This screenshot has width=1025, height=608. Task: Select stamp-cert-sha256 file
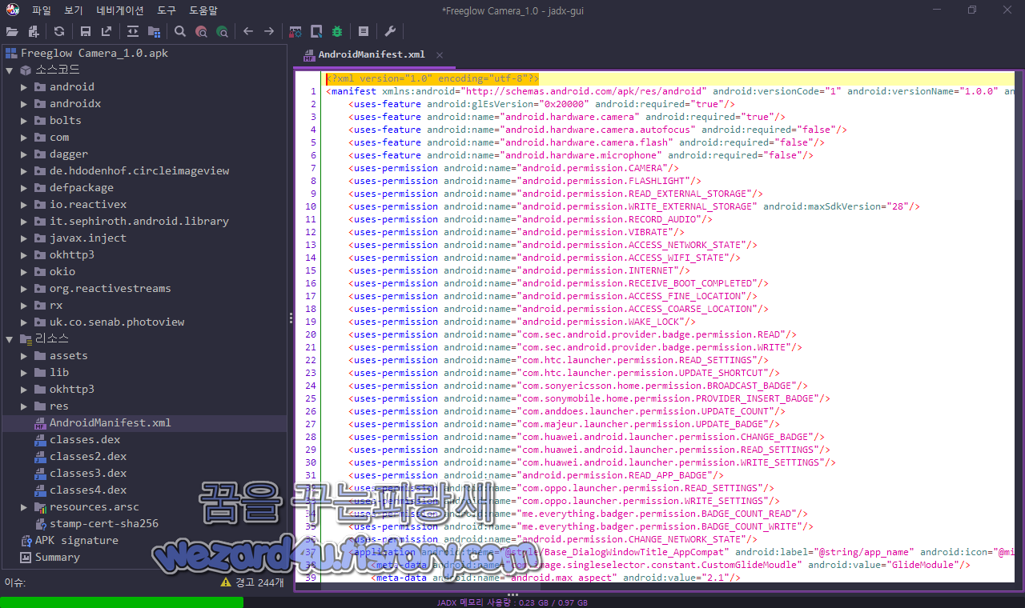[x=96, y=523]
